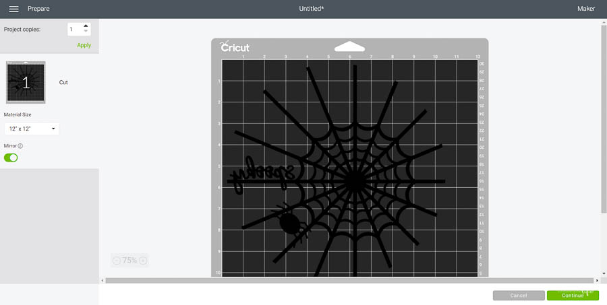Turn off the Mirror toggle
Image resolution: width=607 pixels, height=305 pixels.
[11, 158]
